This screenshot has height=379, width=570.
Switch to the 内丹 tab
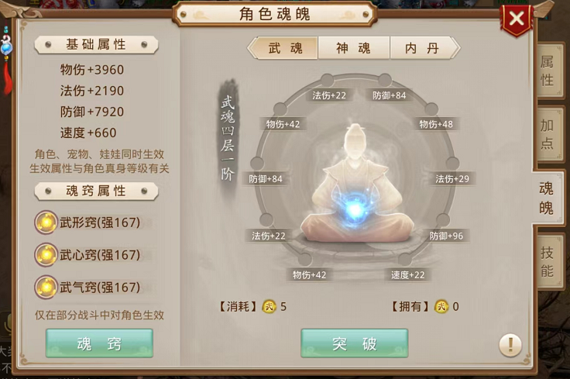pyautogui.click(x=422, y=48)
